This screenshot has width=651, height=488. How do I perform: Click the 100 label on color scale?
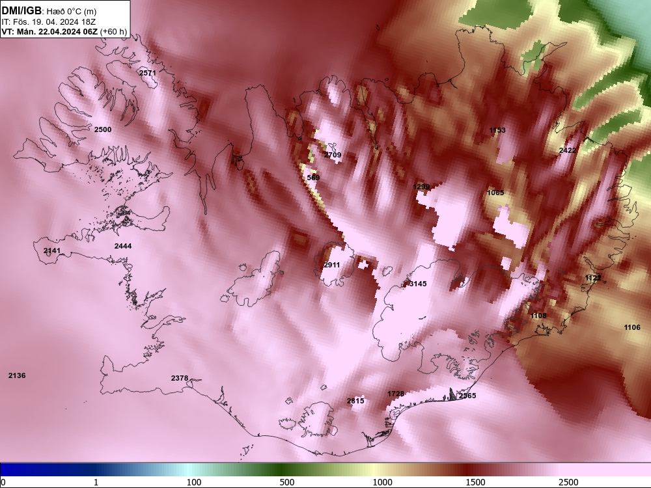pyautogui.click(x=194, y=482)
